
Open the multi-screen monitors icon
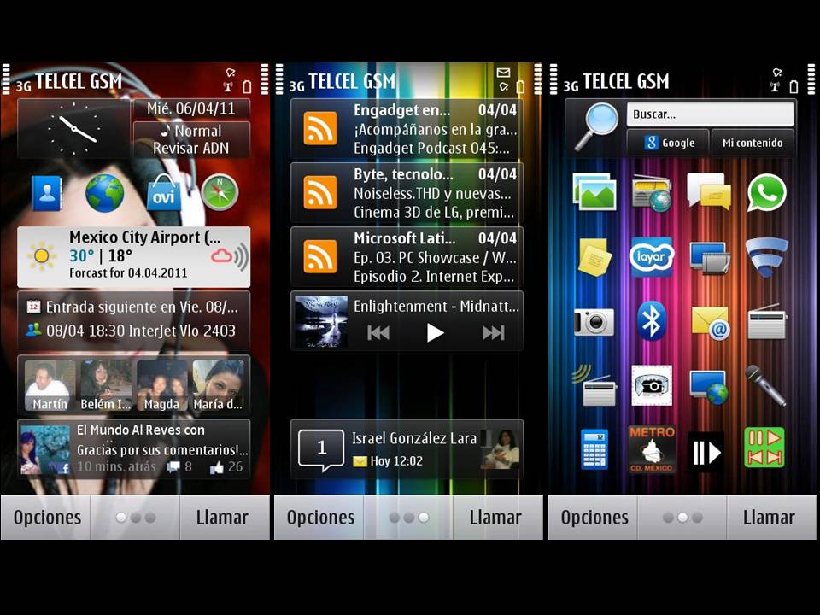709,257
